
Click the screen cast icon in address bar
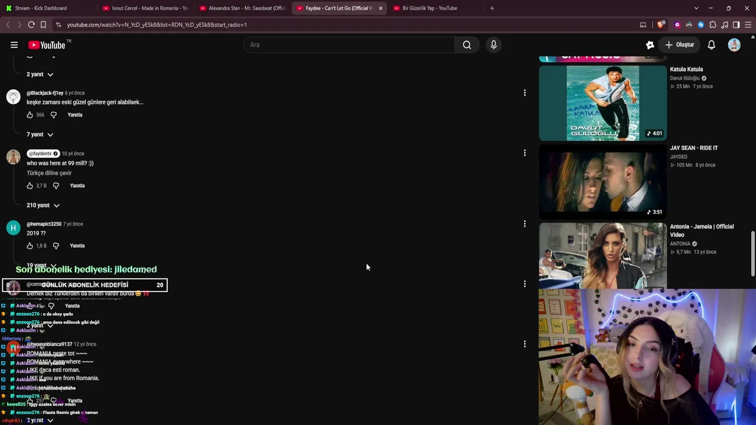(x=643, y=25)
